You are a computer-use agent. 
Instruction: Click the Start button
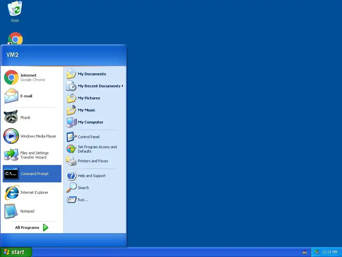coord(16,252)
